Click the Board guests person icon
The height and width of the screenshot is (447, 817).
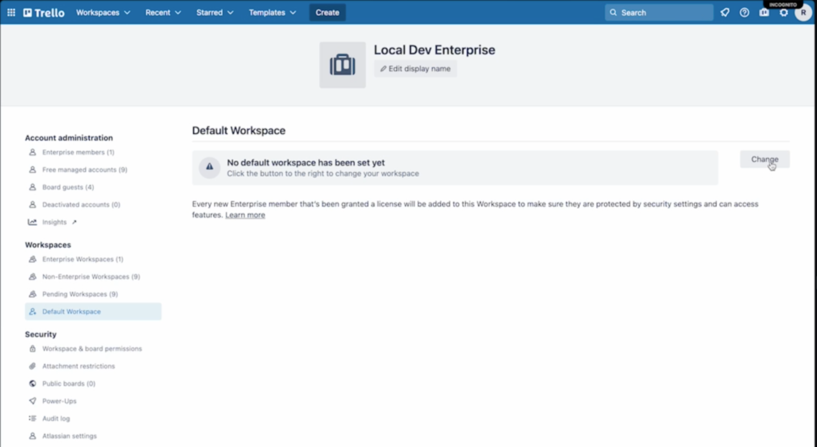pyautogui.click(x=33, y=187)
